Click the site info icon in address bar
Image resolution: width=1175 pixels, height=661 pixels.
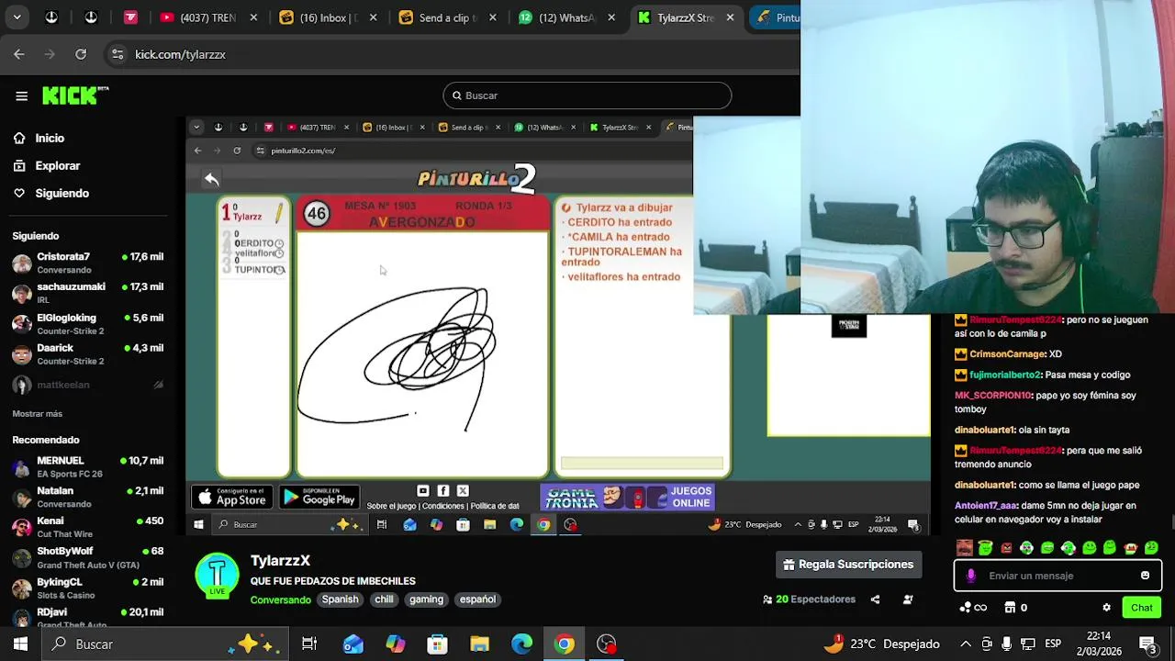pos(117,54)
